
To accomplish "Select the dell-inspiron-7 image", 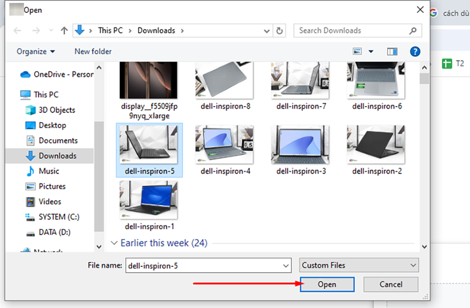I will click(x=300, y=81).
